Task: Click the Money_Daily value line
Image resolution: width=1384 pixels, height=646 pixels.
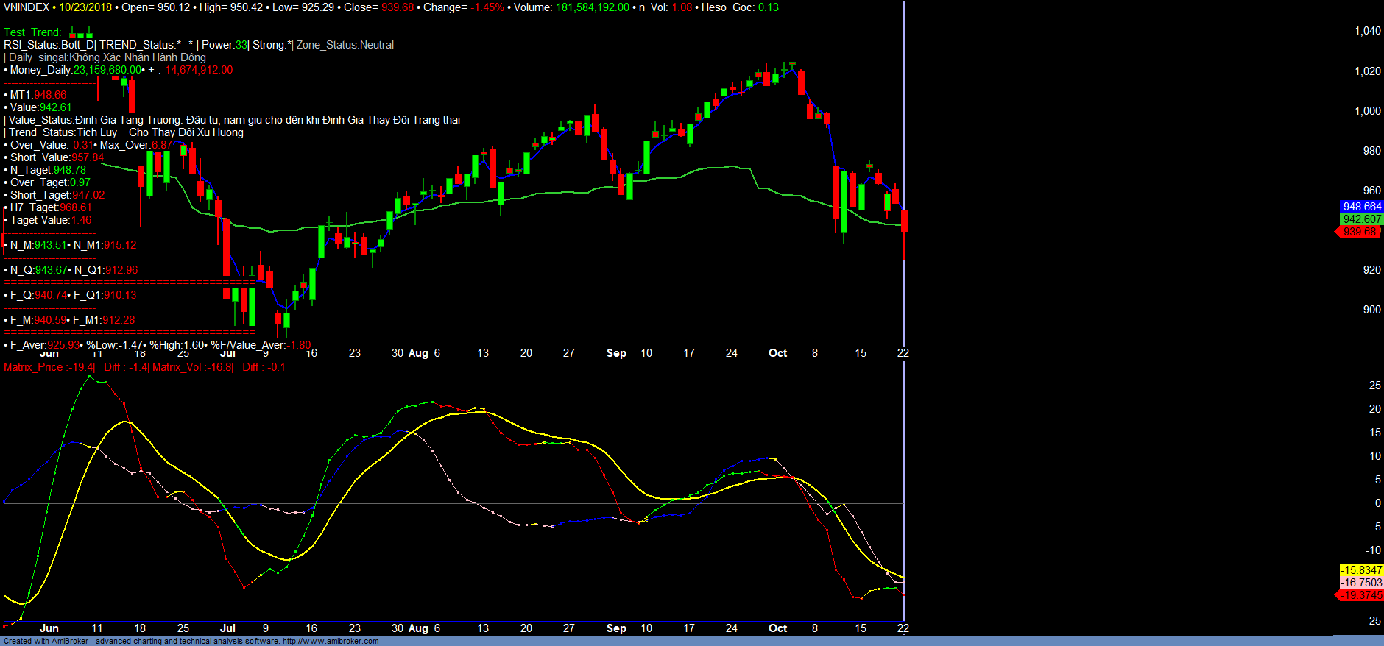Action: [118, 70]
